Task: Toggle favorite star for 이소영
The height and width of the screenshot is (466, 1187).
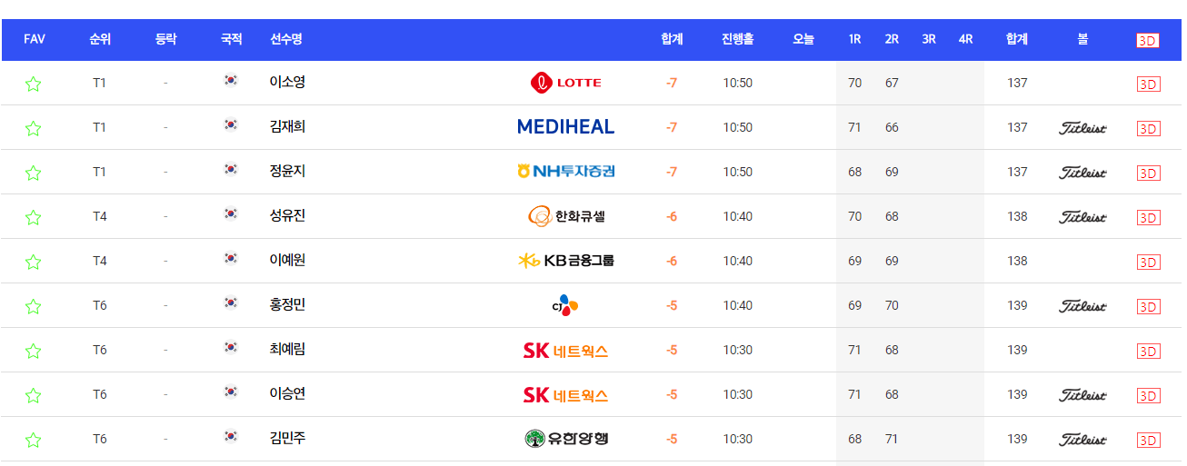Action: point(34,84)
